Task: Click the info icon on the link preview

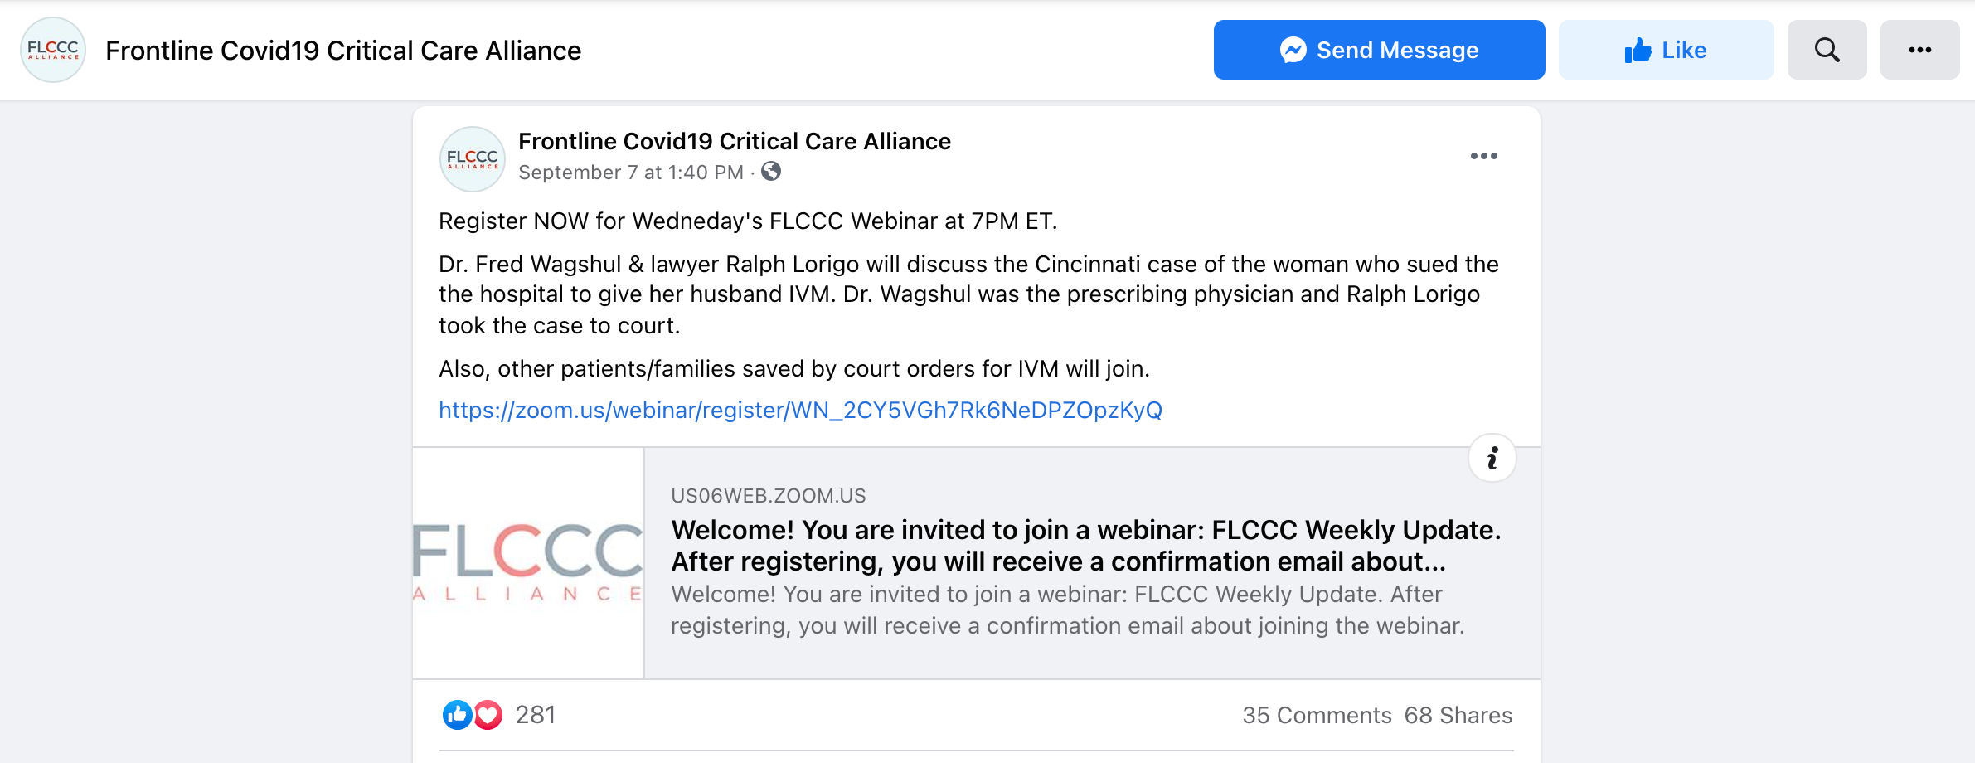Action: click(x=1492, y=458)
